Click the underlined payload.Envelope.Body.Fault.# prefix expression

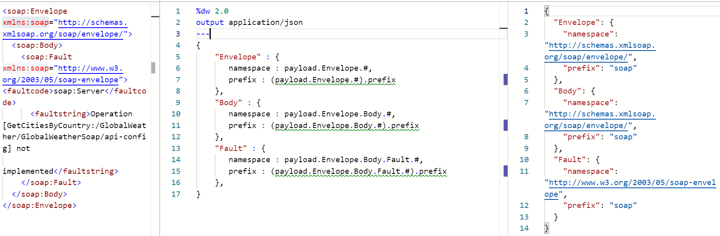tap(360, 171)
